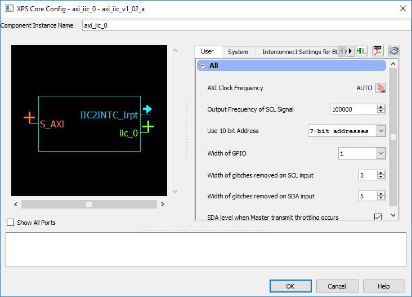Open the Use 10-bit Address dropdown

[x=381, y=131]
